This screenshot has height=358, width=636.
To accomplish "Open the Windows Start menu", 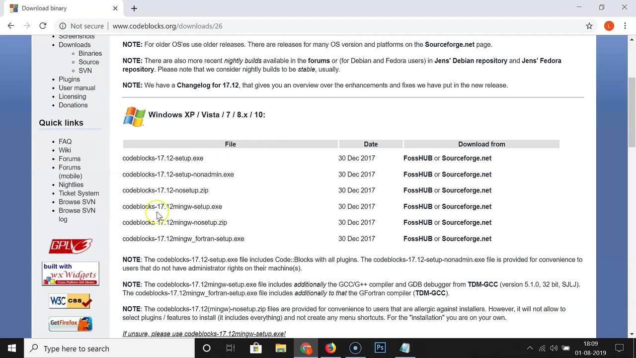I will tap(12, 348).
